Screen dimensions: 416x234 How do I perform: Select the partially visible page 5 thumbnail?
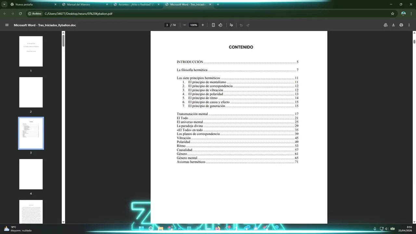click(x=31, y=212)
